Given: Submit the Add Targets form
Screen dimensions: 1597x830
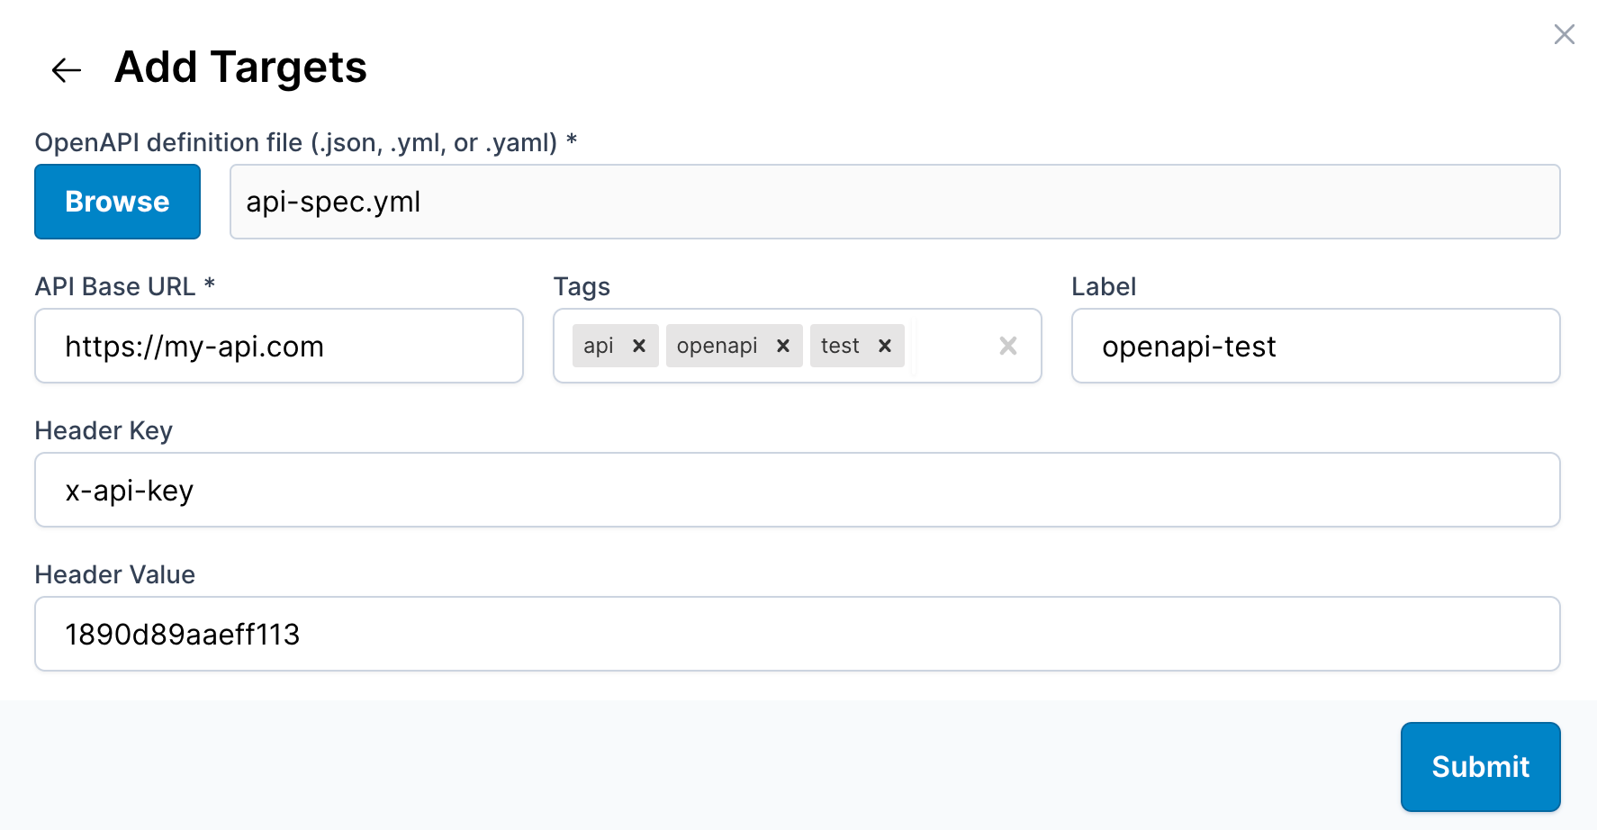Looking at the screenshot, I should 1480,766.
